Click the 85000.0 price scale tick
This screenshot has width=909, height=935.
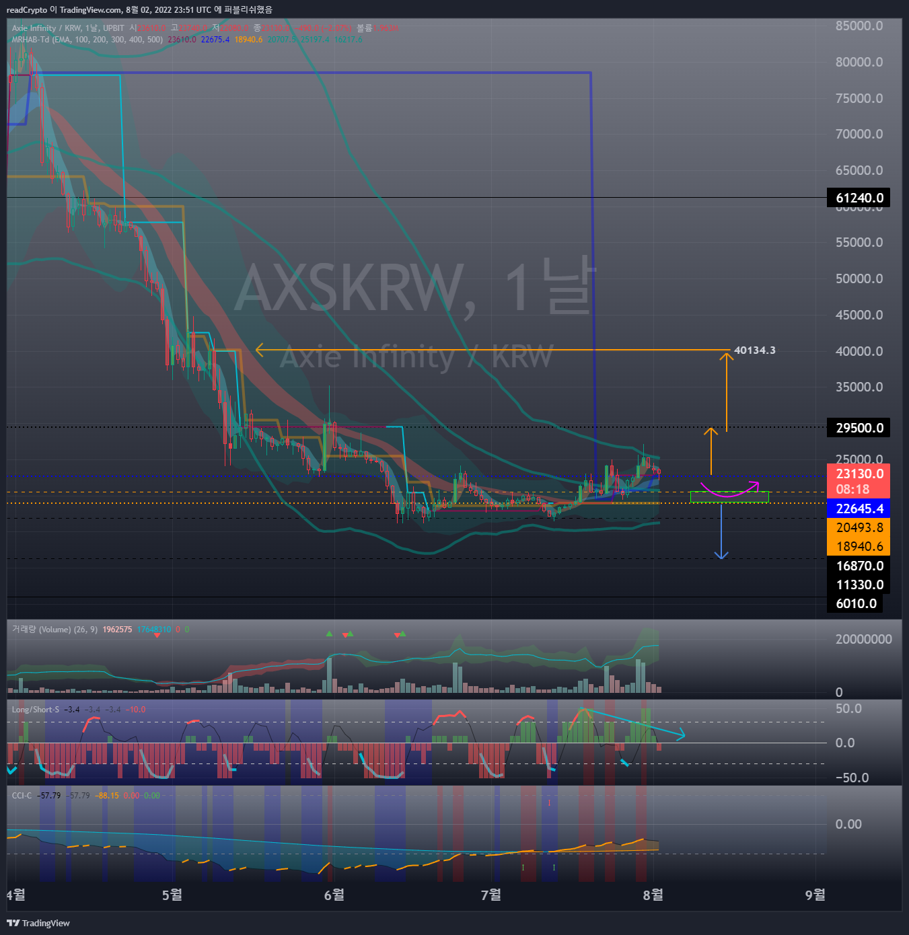[859, 26]
